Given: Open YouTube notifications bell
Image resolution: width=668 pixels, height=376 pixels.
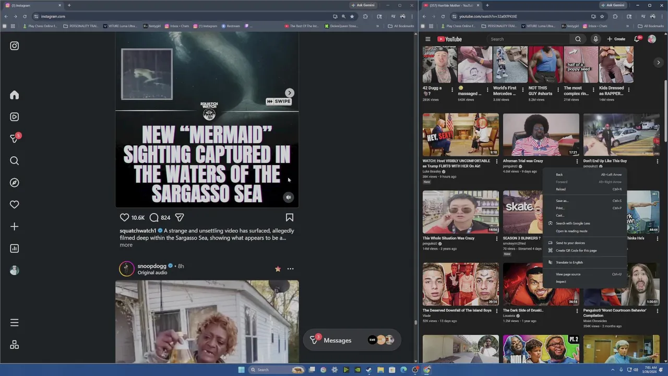Looking at the screenshot, I should point(637,39).
